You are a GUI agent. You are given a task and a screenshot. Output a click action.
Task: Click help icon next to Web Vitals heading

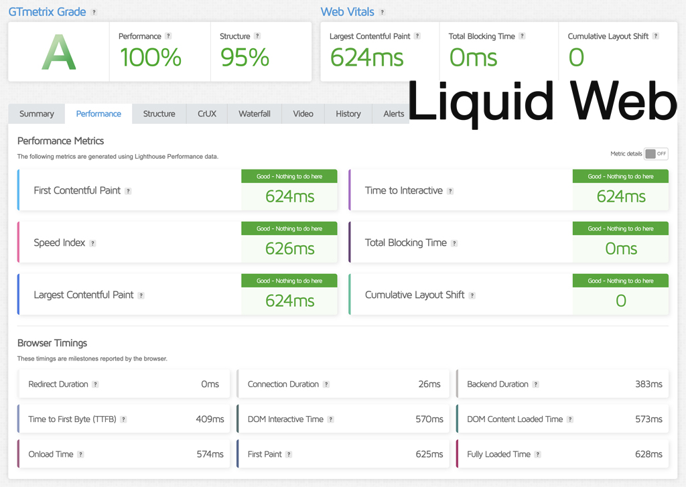(x=382, y=12)
